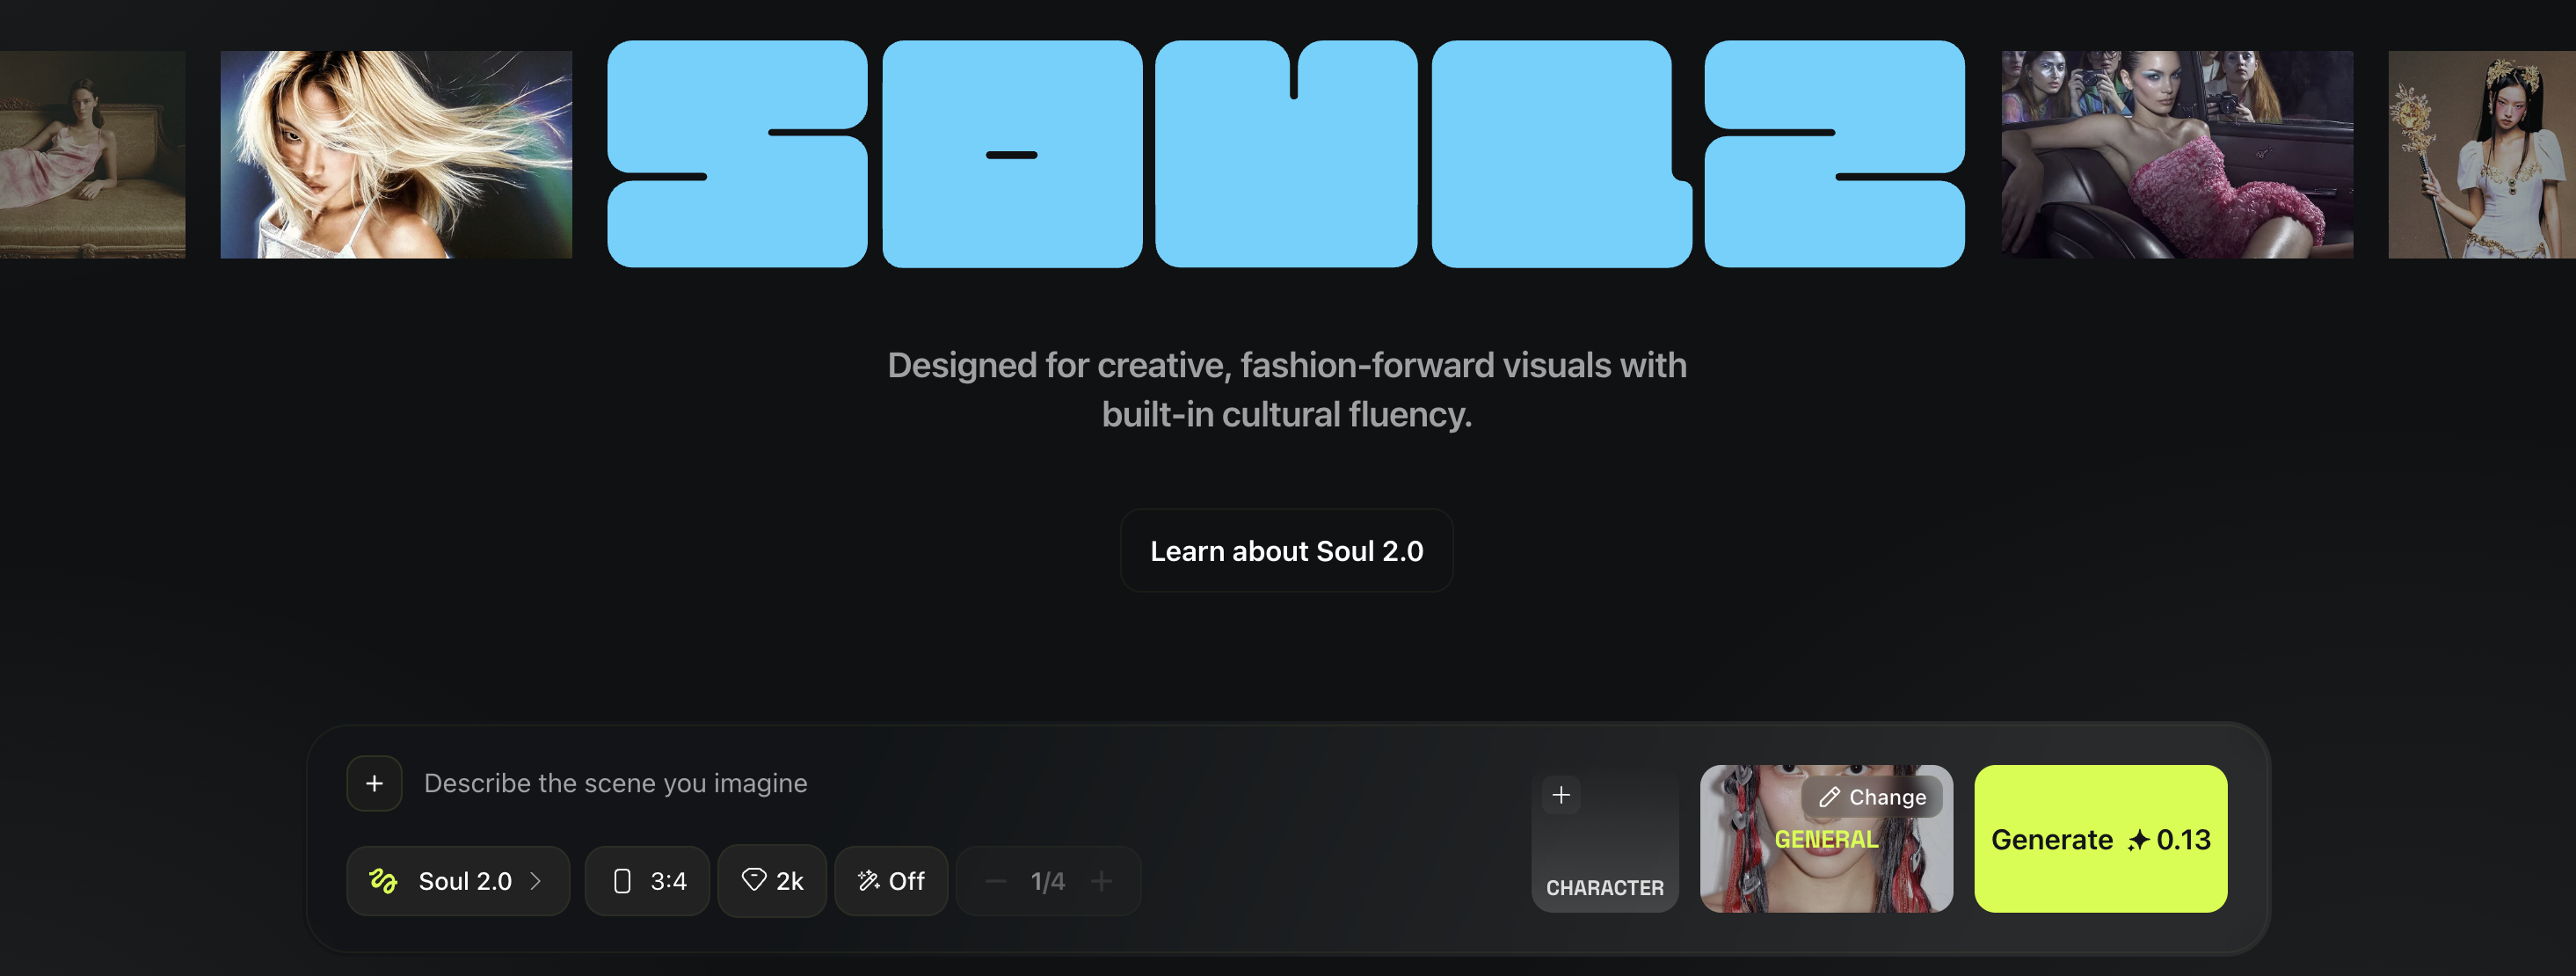The image size is (2576, 976).
Task: Open the Soul 2.0 model selector icon
Action: (385, 881)
